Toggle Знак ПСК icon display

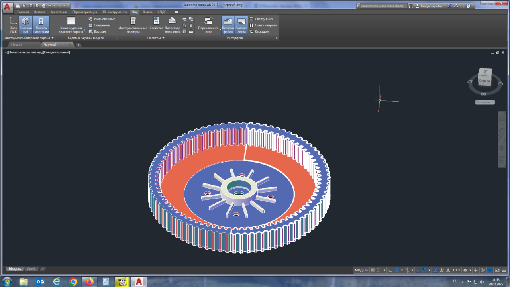coord(14,26)
